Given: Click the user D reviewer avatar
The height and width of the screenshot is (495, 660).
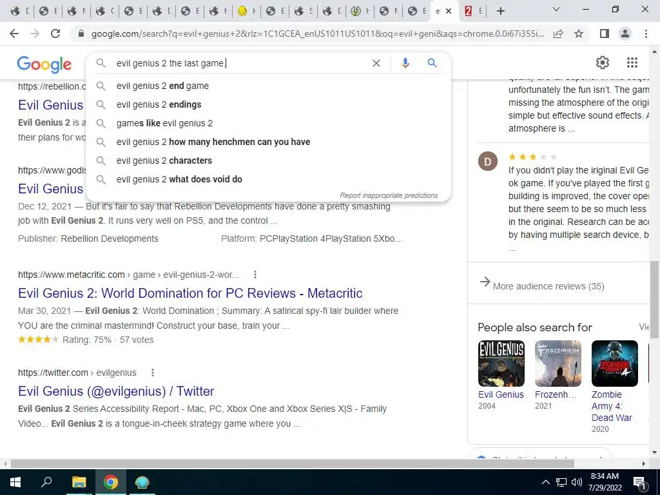Looking at the screenshot, I should click(488, 161).
